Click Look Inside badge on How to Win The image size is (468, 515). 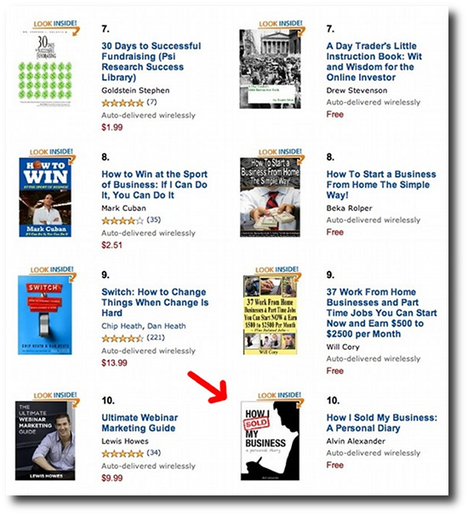pyautogui.click(x=52, y=154)
